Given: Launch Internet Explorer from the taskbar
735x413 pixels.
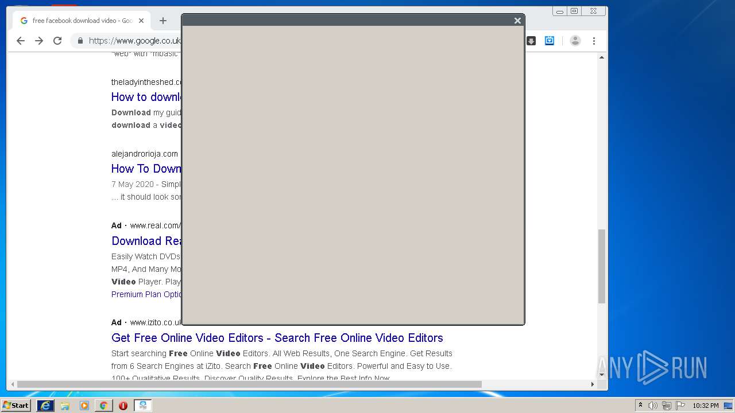Looking at the screenshot, I should (x=45, y=406).
